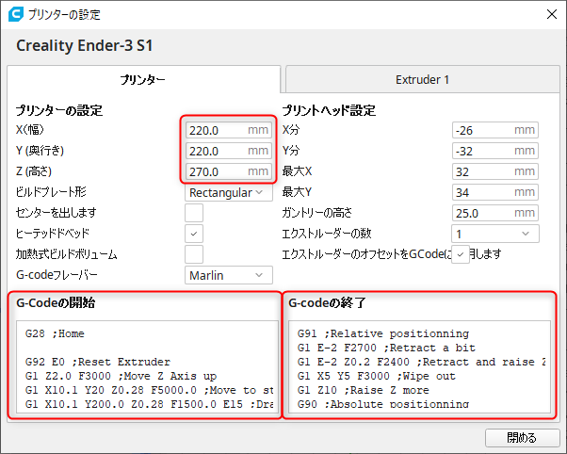The width and height of the screenshot is (567, 454).
Task: Click the 閉める button
Action: pos(522,438)
